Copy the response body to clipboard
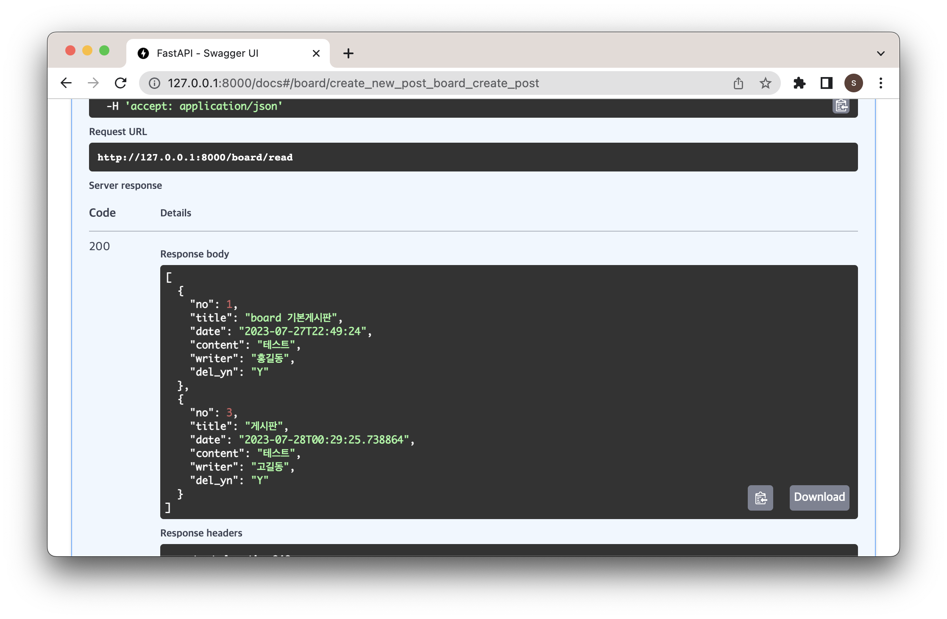This screenshot has width=947, height=619. (x=760, y=497)
